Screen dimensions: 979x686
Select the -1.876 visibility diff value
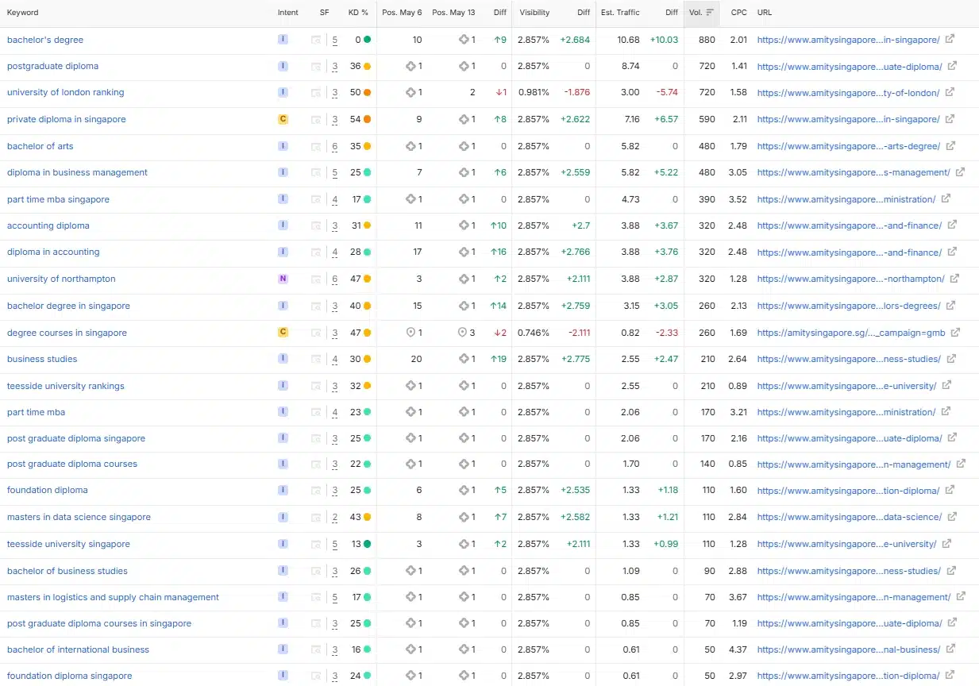(x=577, y=92)
